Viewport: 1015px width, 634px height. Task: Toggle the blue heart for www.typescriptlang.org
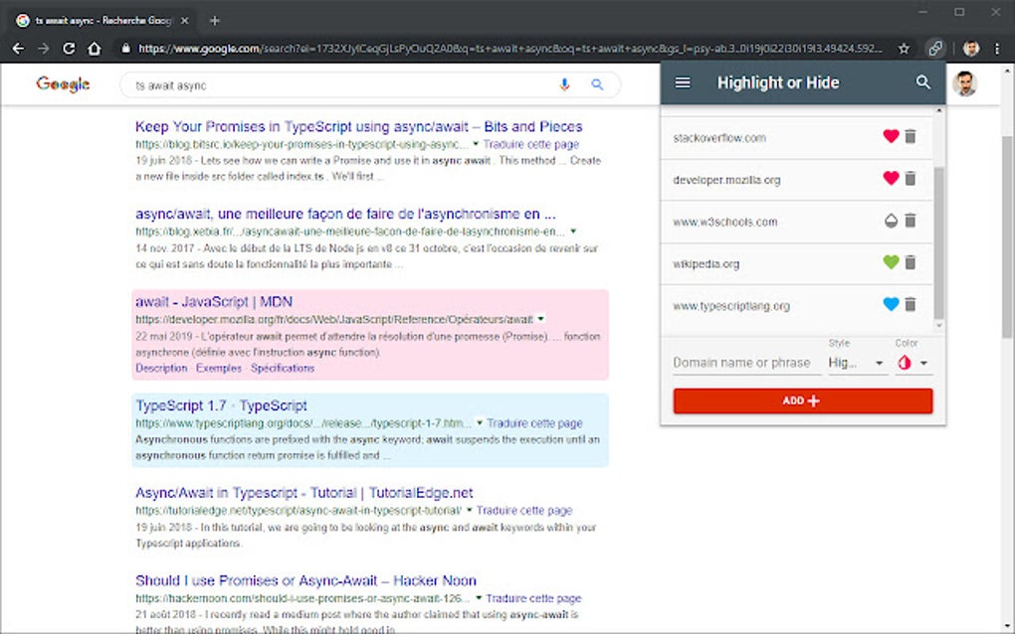coord(891,304)
